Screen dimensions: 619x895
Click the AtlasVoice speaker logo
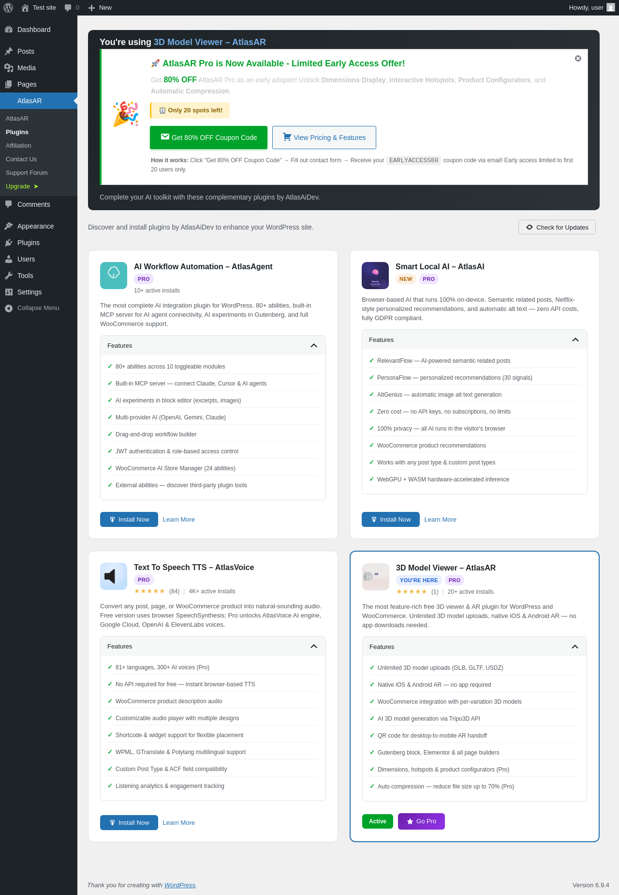click(x=114, y=576)
